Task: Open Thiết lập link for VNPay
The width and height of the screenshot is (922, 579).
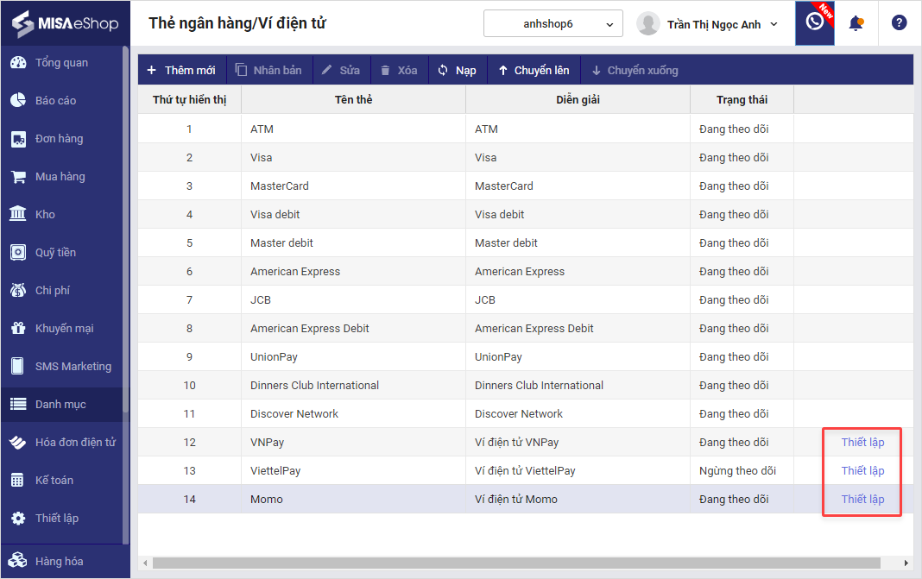Action: tap(862, 443)
